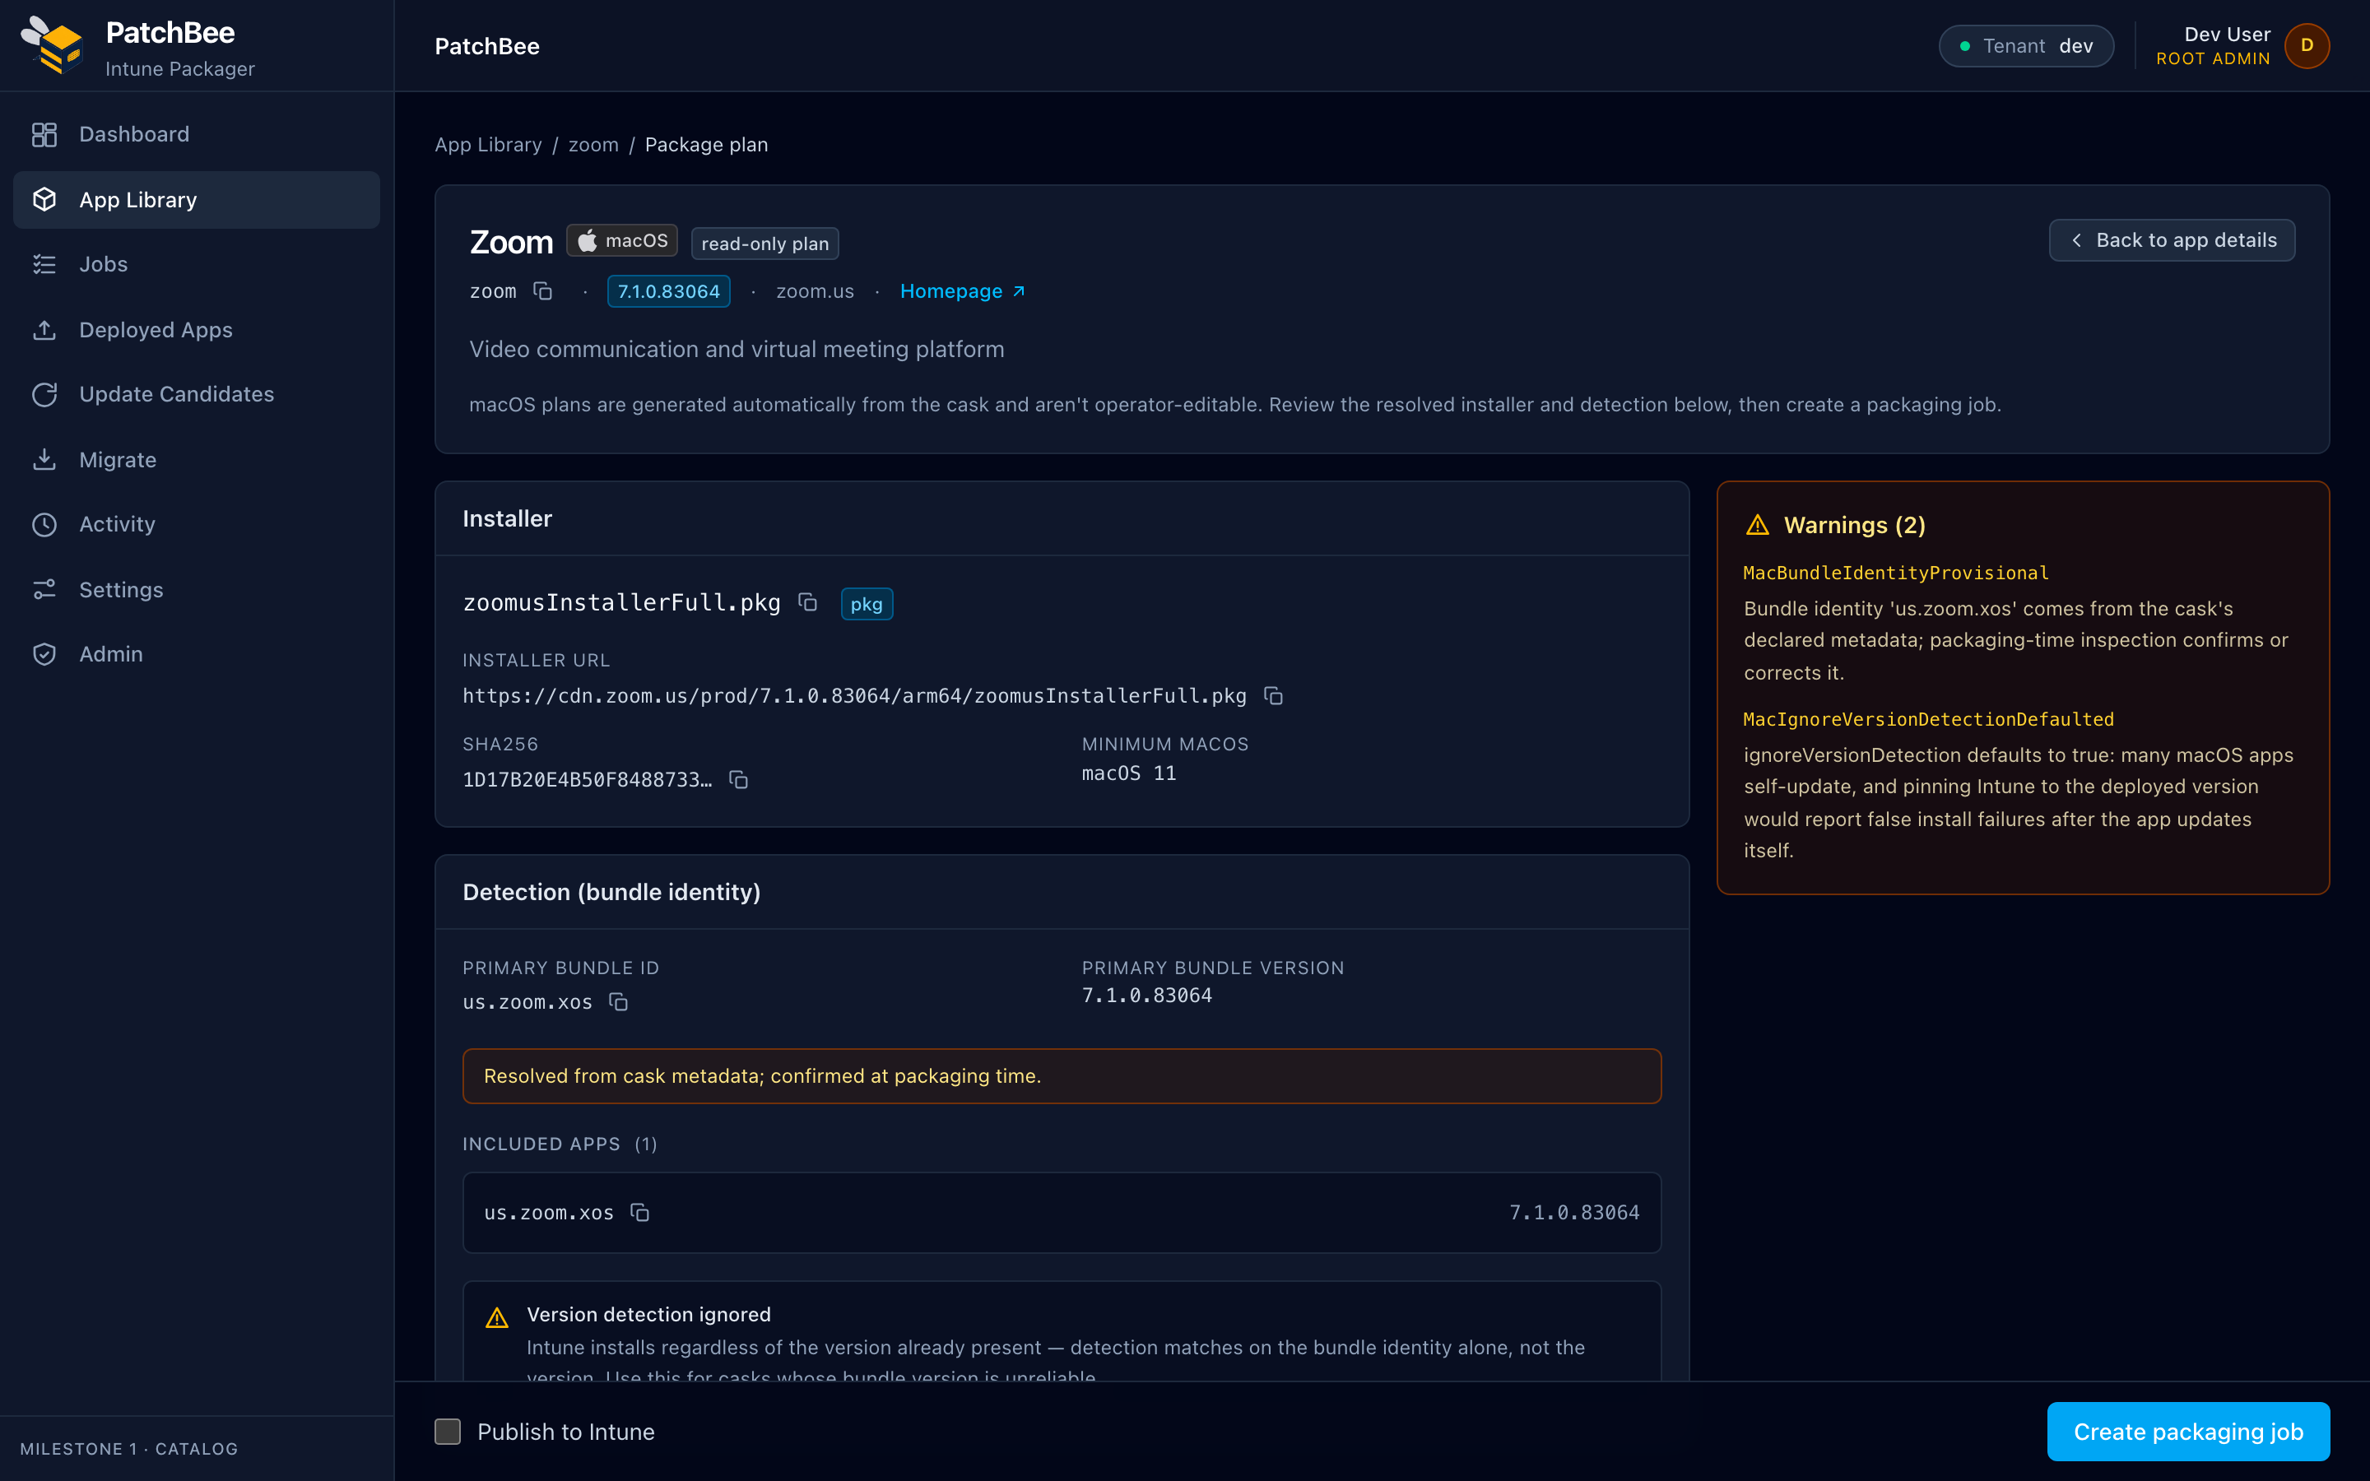Image resolution: width=2370 pixels, height=1481 pixels.
Task: Select Migrate in the sidebar
Action: 197,459
